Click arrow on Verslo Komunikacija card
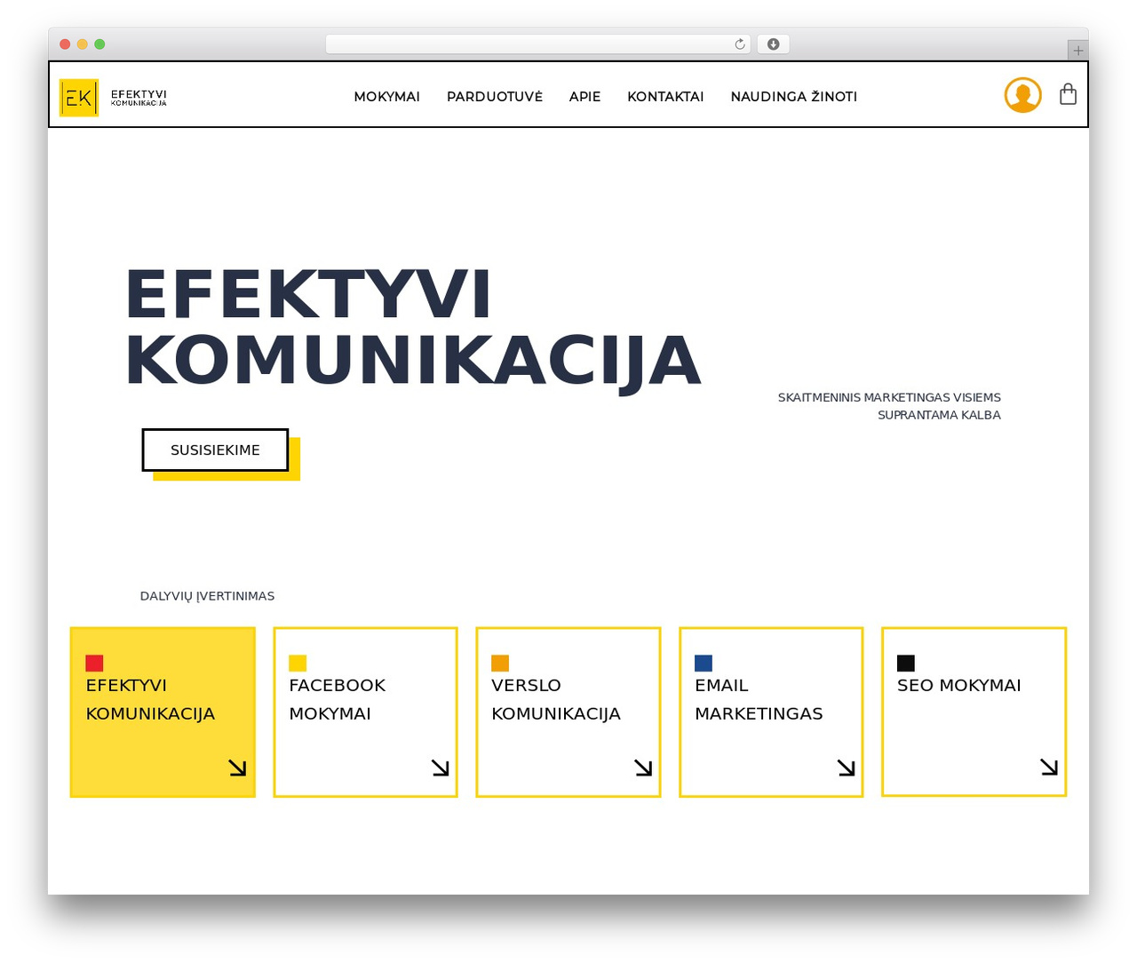This screenshot has height=963, width=1137. pos(644,768)
